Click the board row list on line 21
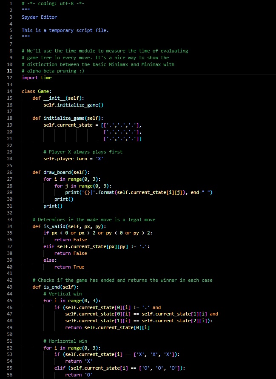The image size is (276, 379). (x=122, y=139)
